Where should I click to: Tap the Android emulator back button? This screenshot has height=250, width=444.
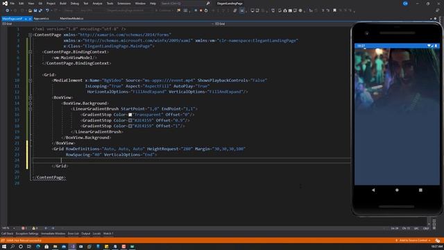(x=373, y=190)
